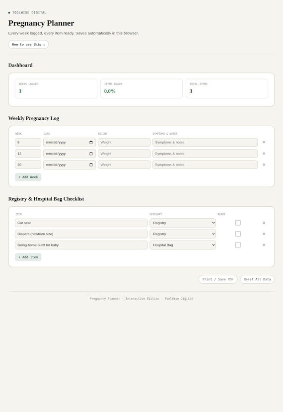
Task: Select the Weeks Logged dashboard card
Action: [x=56, y=88]
